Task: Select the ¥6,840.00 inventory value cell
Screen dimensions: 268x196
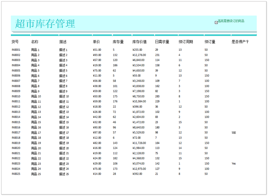Action: point(138,60)
